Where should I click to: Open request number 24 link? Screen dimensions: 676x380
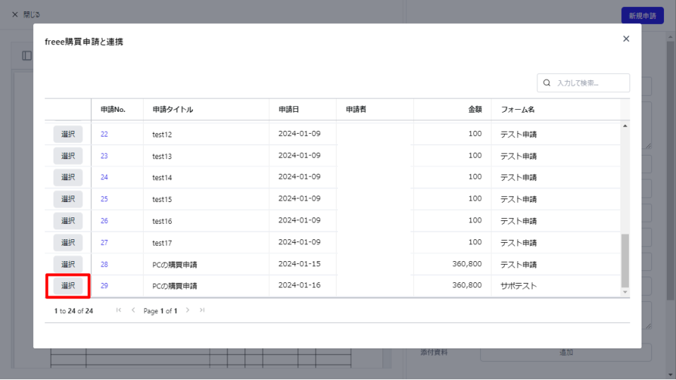tap(104, 177)
